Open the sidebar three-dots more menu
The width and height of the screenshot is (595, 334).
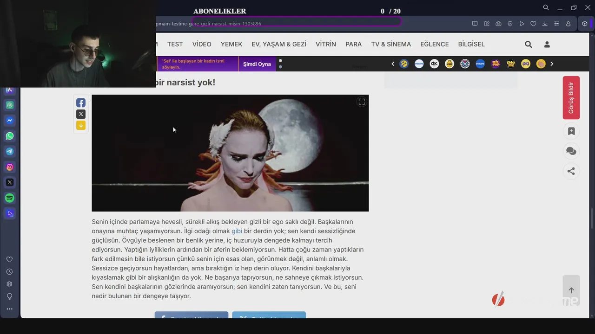pos(9,309)
